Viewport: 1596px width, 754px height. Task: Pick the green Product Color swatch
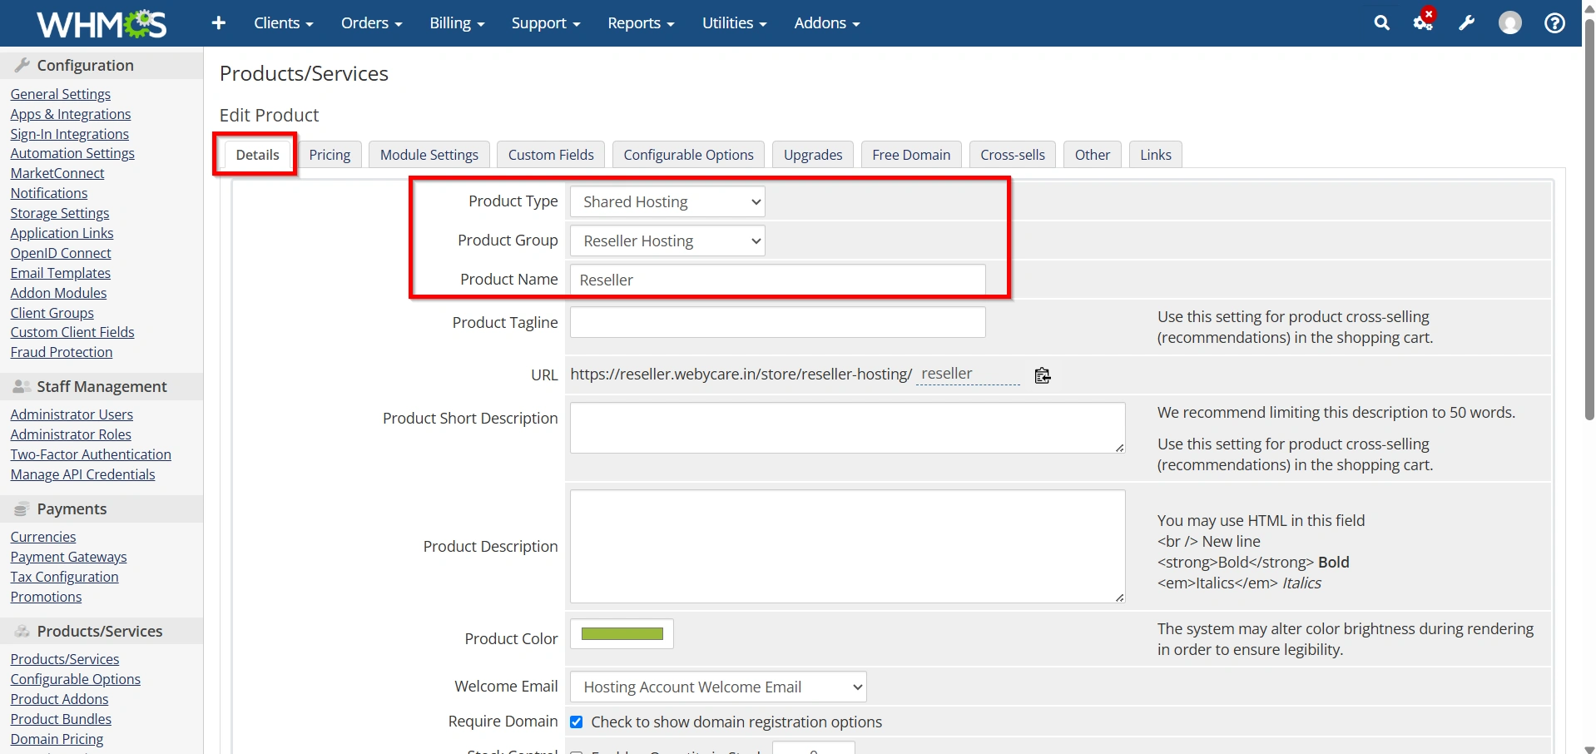(x=622, y=633)
